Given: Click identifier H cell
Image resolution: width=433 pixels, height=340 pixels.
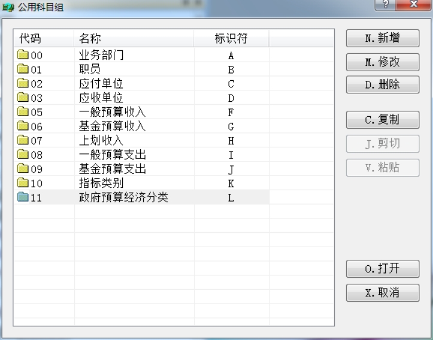Looking at the screenshot, I should (231, 141).
